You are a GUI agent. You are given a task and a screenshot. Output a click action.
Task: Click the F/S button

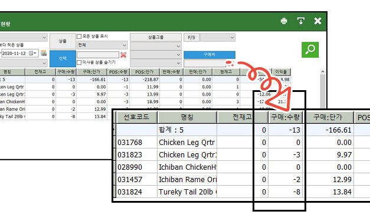191,38
